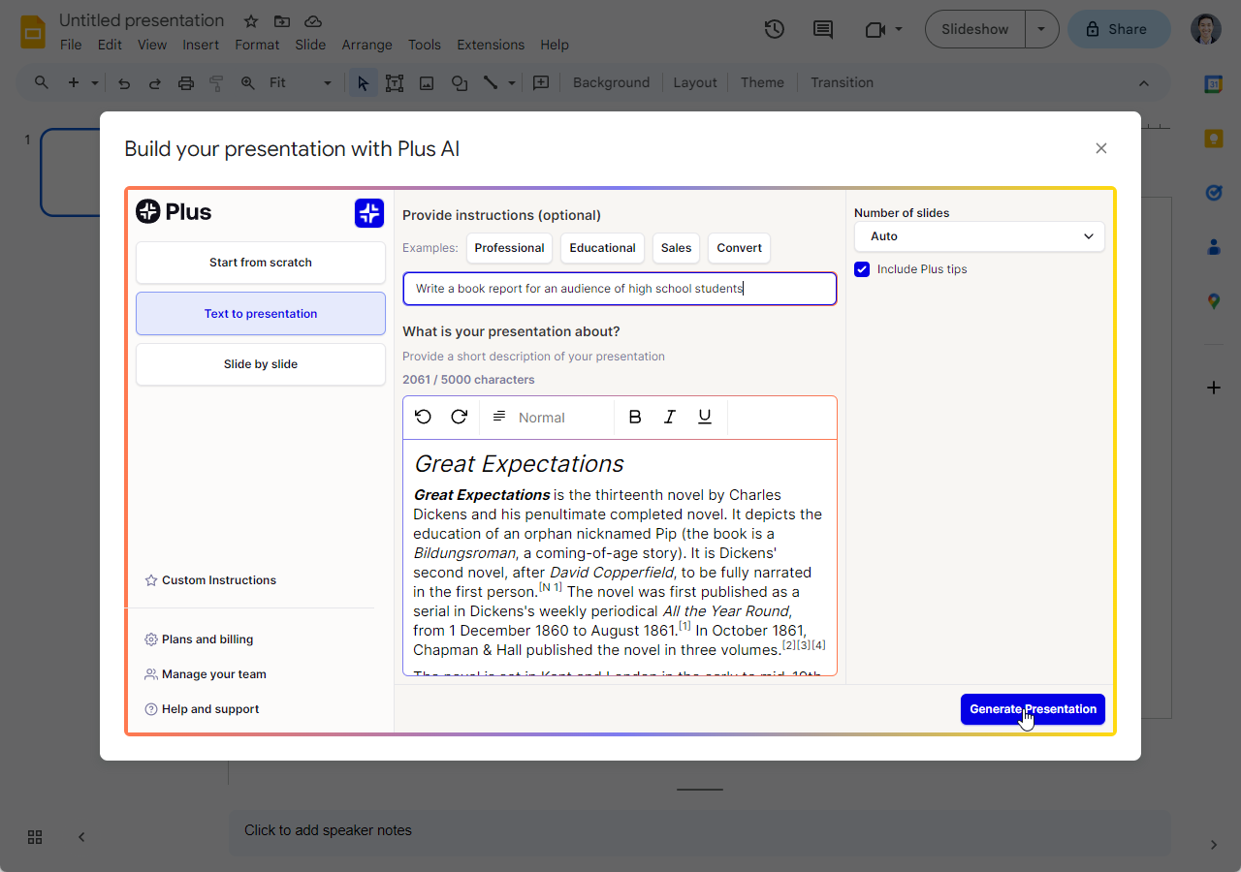
Task: Open the comments icon
Action: click(x=823, y=30)
